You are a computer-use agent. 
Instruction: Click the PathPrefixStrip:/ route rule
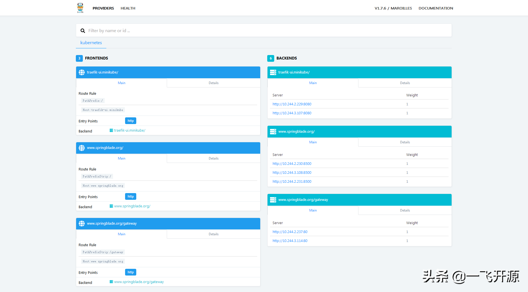pos(97,176)
